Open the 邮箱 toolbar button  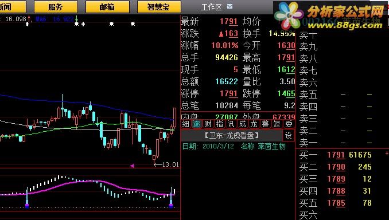(x=107, y=7)
